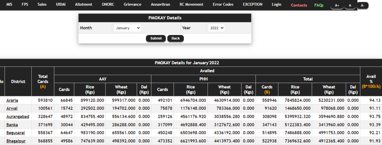Viewport: 382px width, 145px height.
Task: Expand the Month dropdown showing January
Action: pyautogui.click(x=128, y=28)
